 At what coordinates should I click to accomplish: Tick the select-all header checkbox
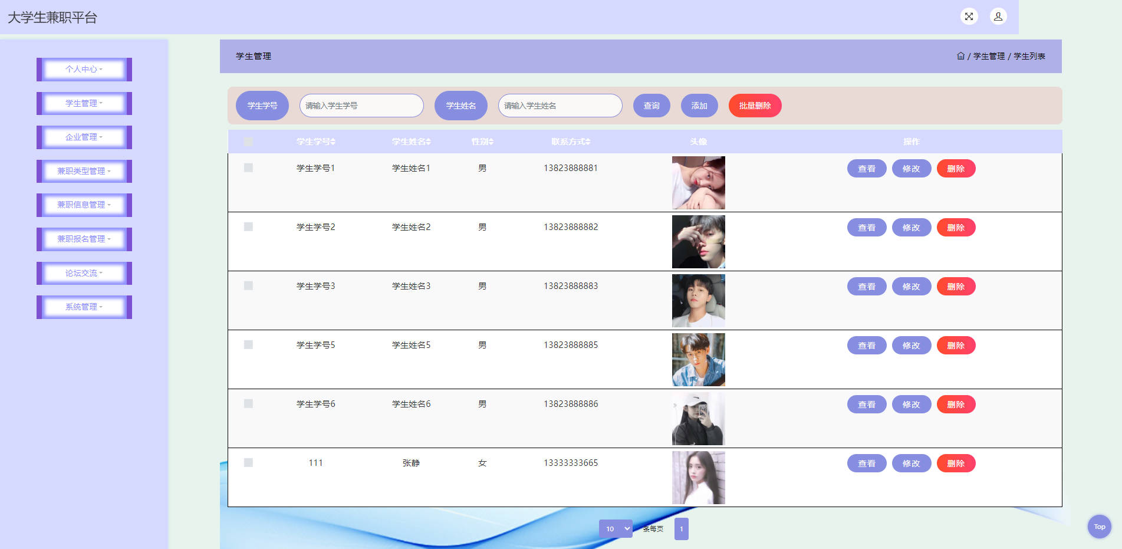pos(248,142)
